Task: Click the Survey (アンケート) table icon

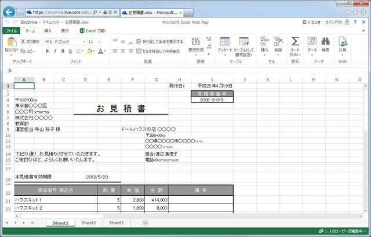Action: [224, 42]
